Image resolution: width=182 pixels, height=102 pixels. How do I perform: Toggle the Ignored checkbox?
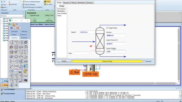(144, 61)
